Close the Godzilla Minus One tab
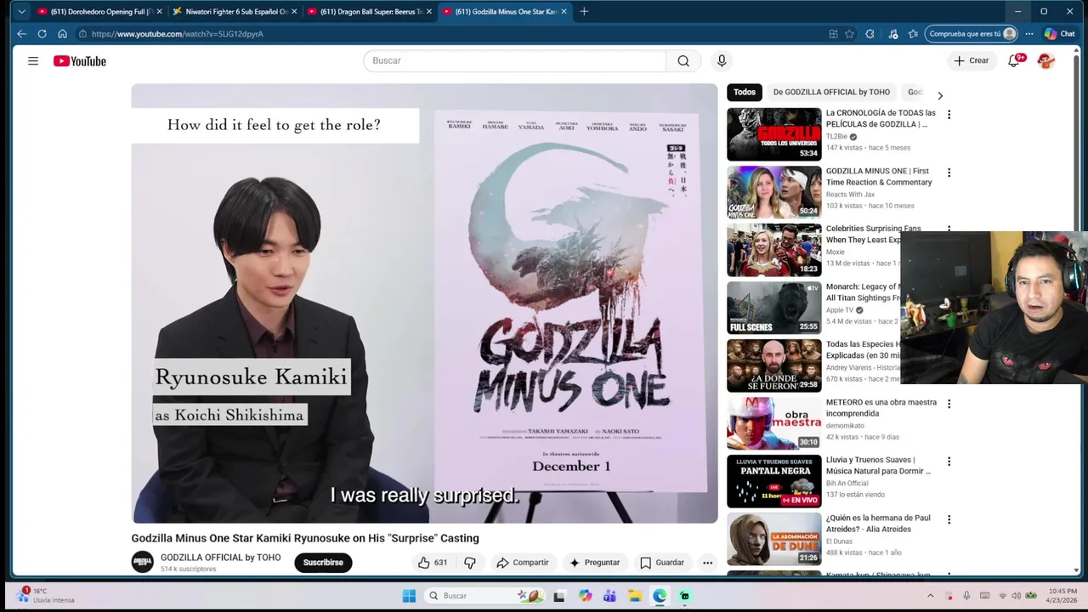This screenshot has height=612, width=1088. [x=564, y=12]
